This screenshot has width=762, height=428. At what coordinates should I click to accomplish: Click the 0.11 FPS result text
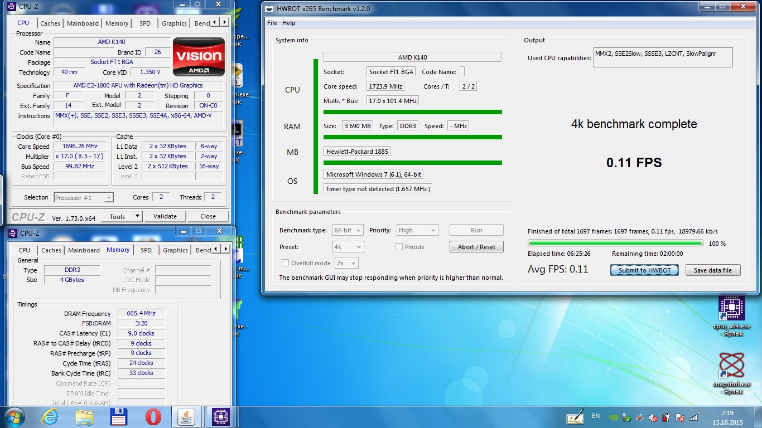click(x=634, y=163)
